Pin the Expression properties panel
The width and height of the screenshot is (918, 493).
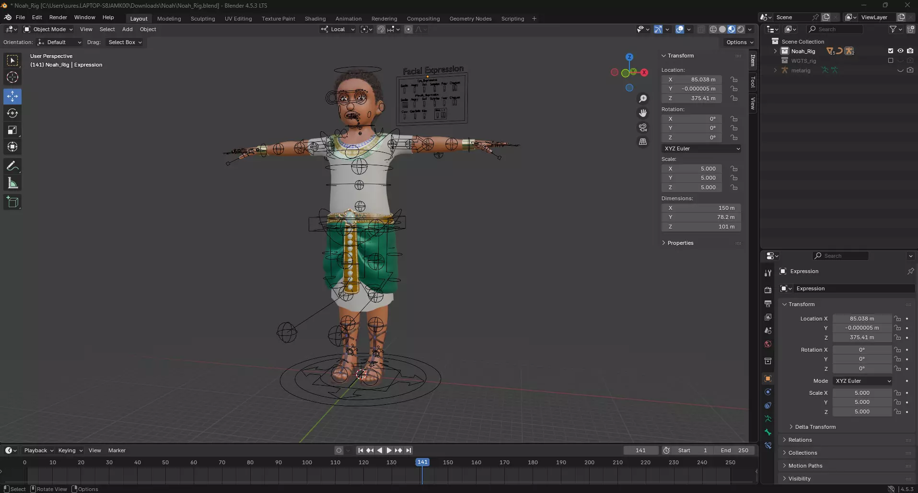point(910,271)
